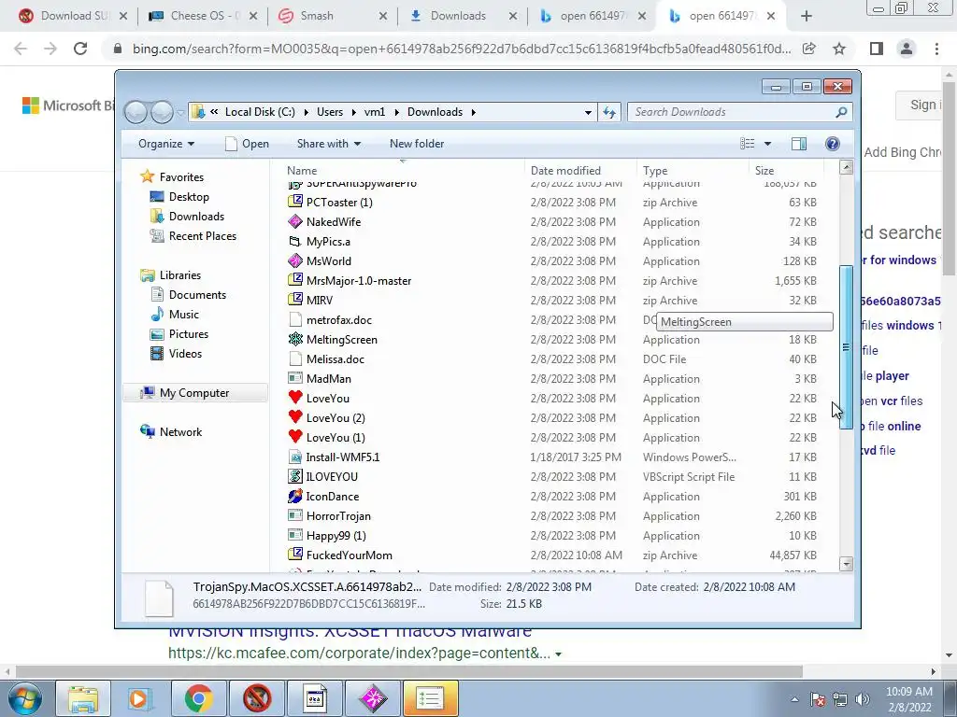
Task: Select the LoveYou (2) heart icon
Action: pyautogui.click(x=295, y=417)
